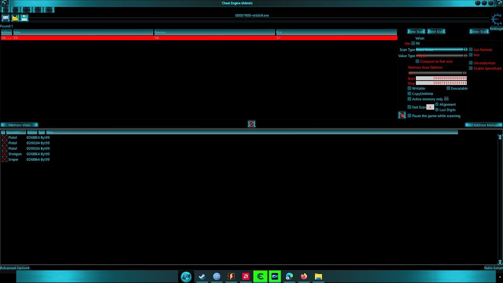
Task: Toggle the Hex checkbox
Action: (413, 44)
